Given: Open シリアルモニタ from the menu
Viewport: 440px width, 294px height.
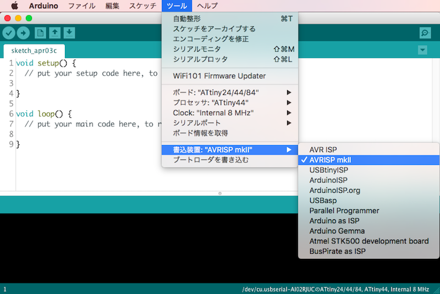Looking at the screenshot, I should (229, 49).
